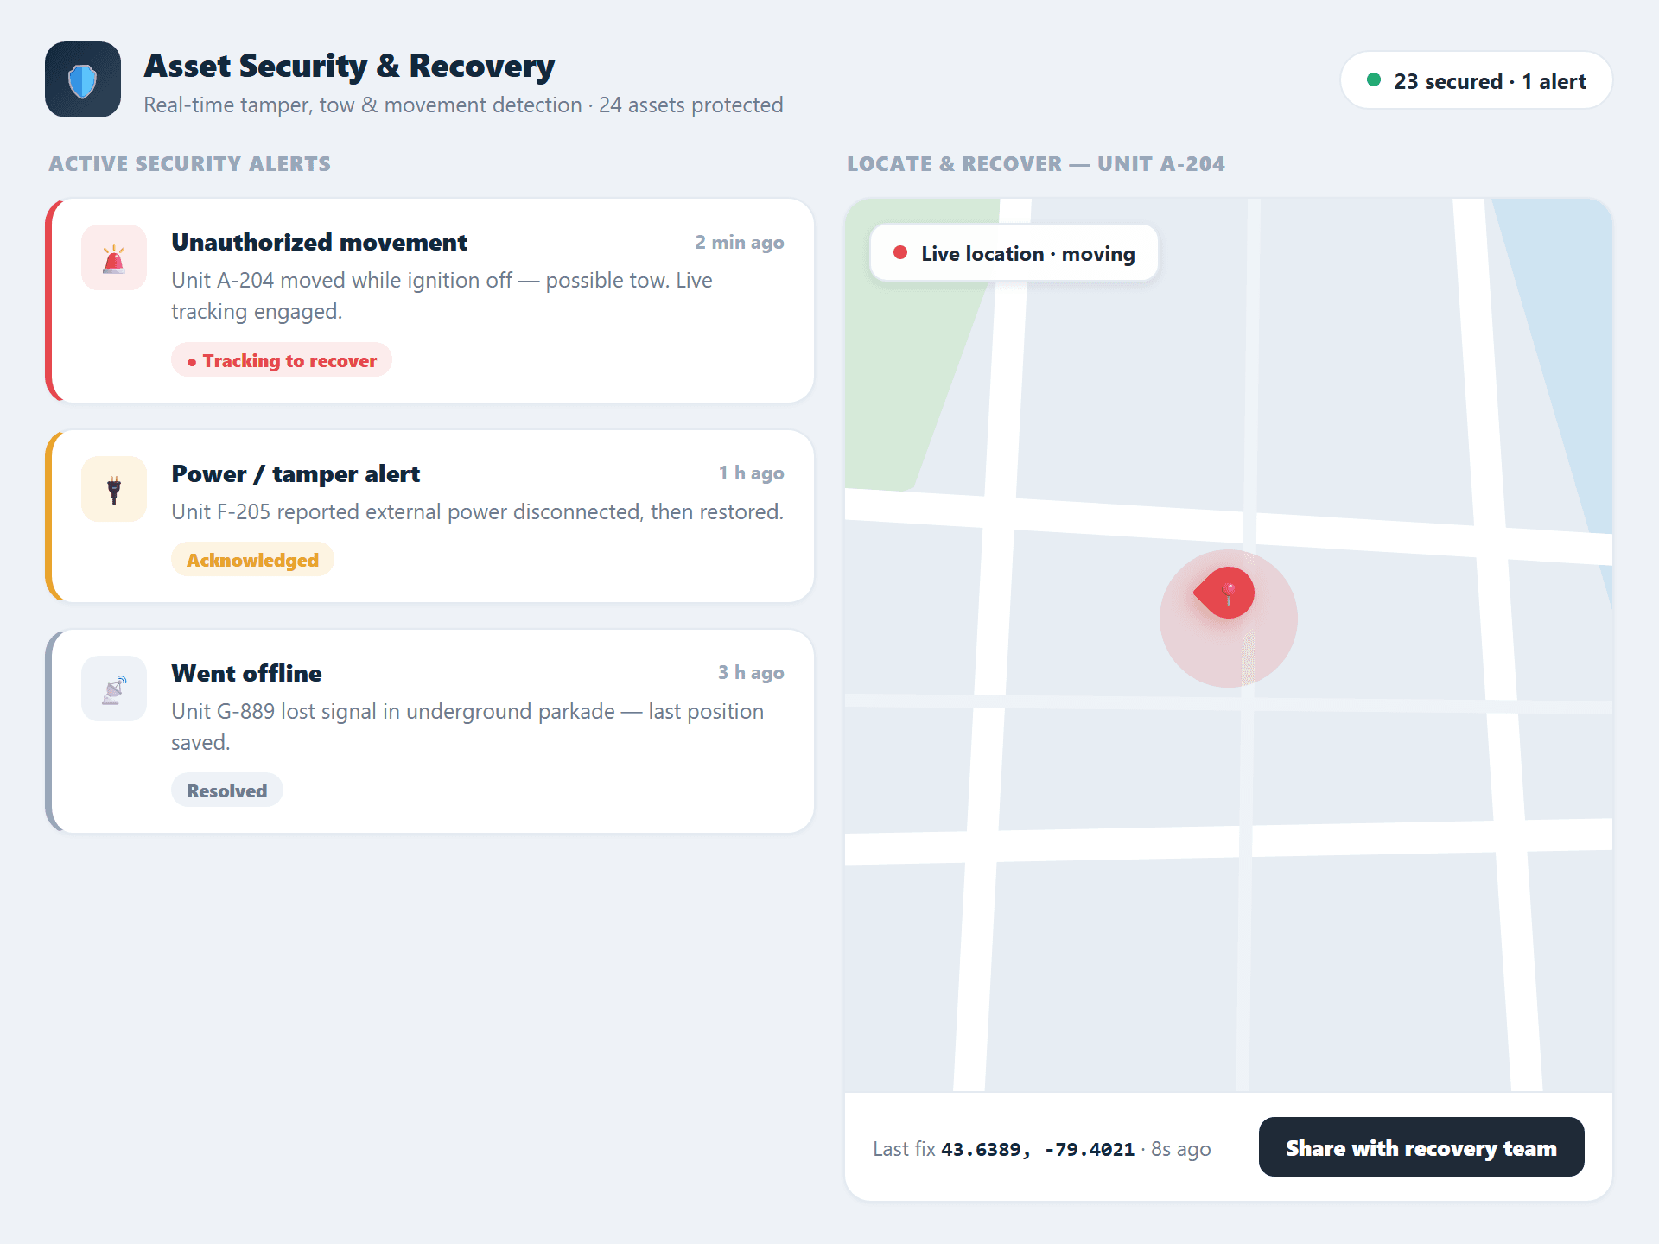Open the Power / tamper alert title

tap(296, 473)
